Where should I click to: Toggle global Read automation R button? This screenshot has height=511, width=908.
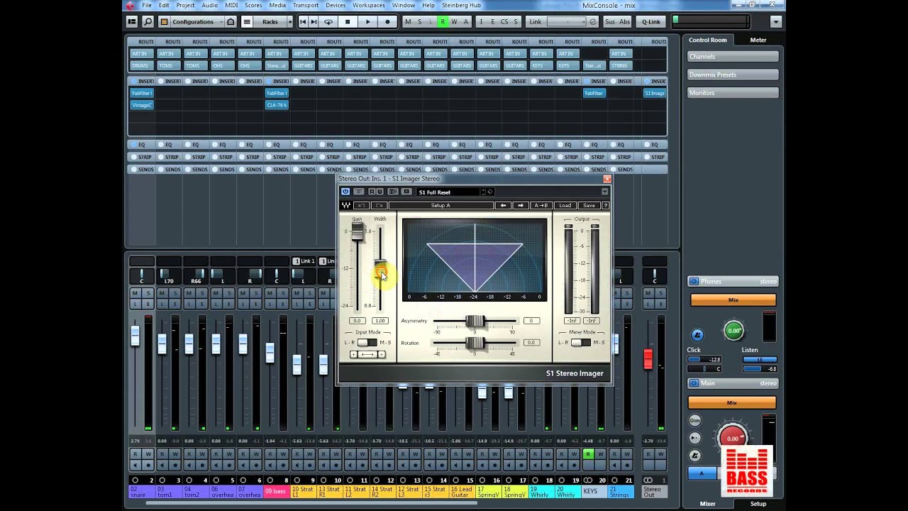[x=443, y=22]
